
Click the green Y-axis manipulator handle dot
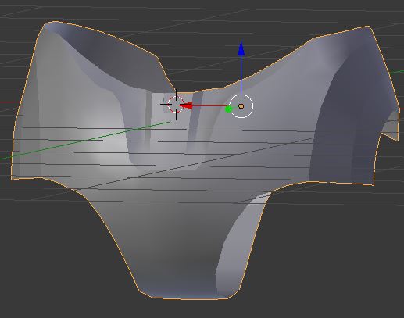(228, 109)
